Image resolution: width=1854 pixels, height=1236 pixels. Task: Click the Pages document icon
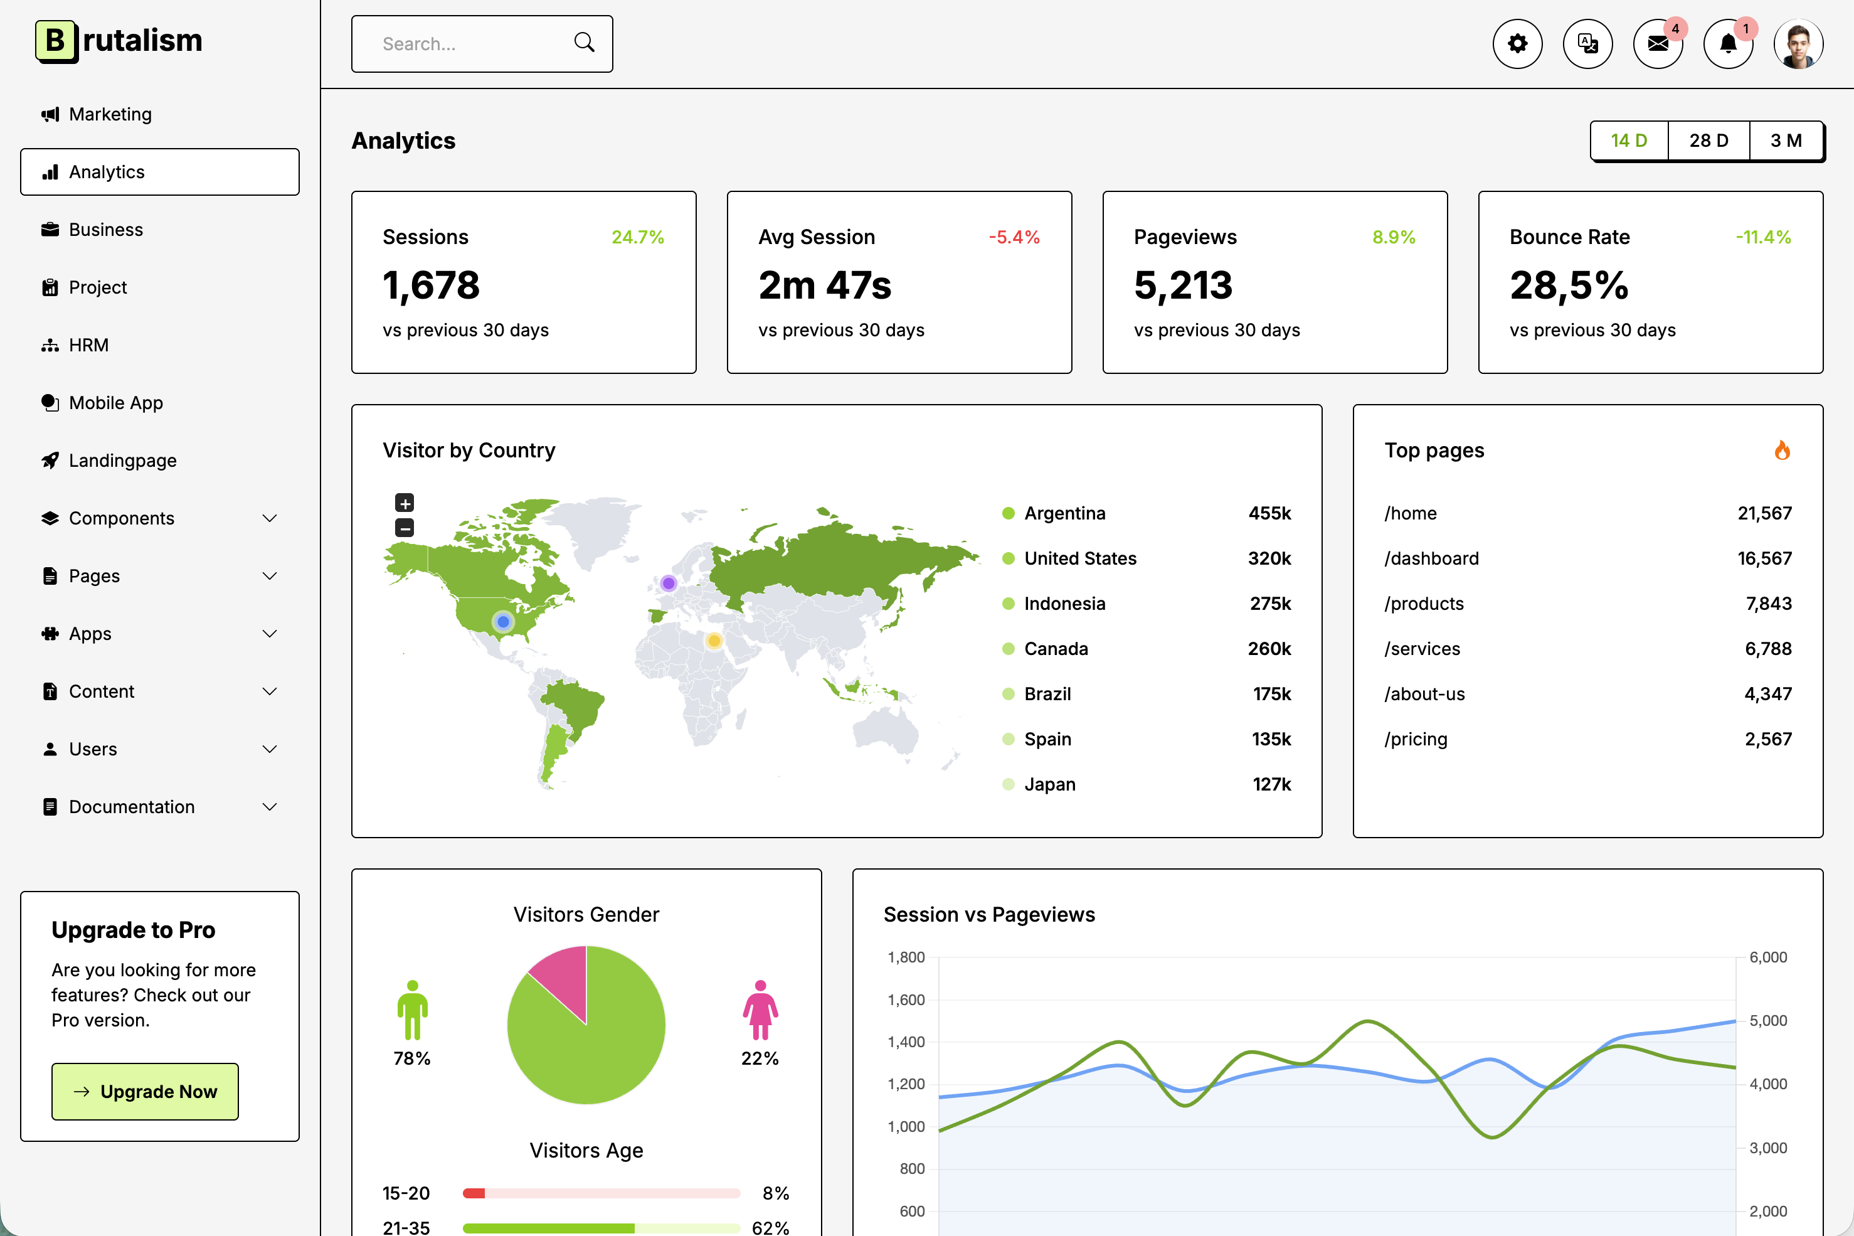(x=50, y=576)
